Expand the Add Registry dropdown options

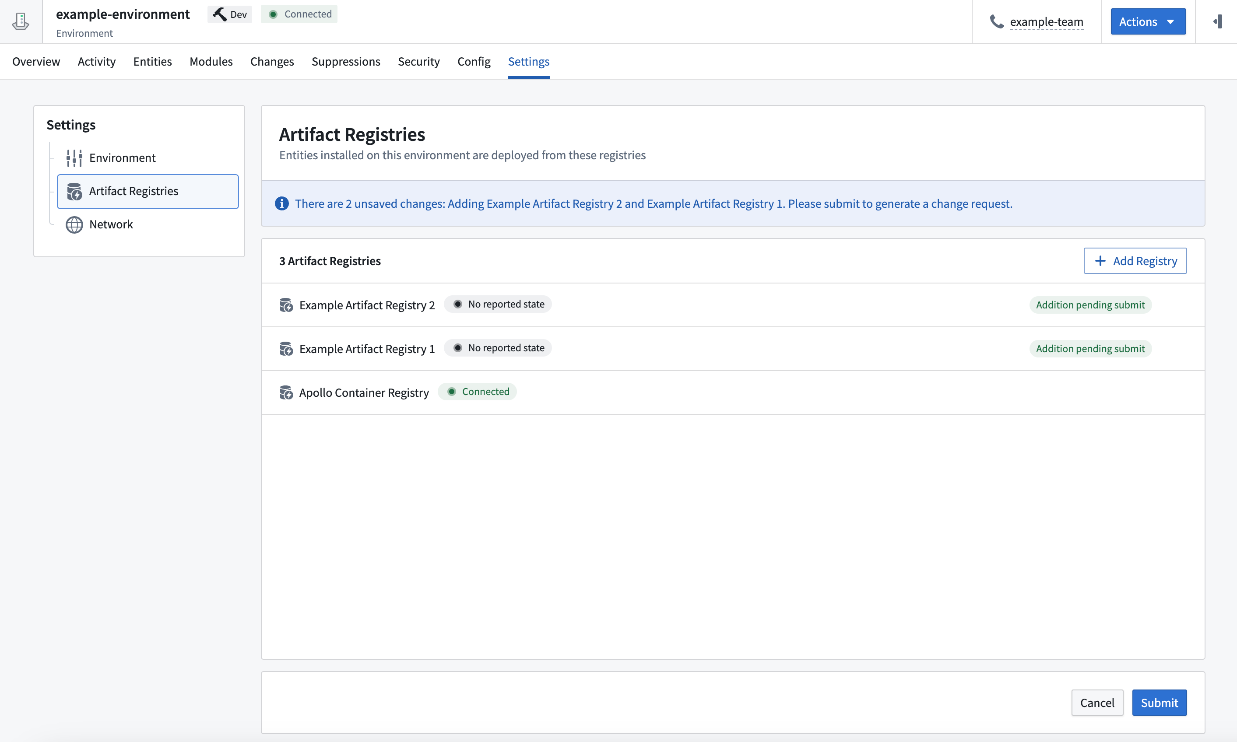click(1135, 261)
